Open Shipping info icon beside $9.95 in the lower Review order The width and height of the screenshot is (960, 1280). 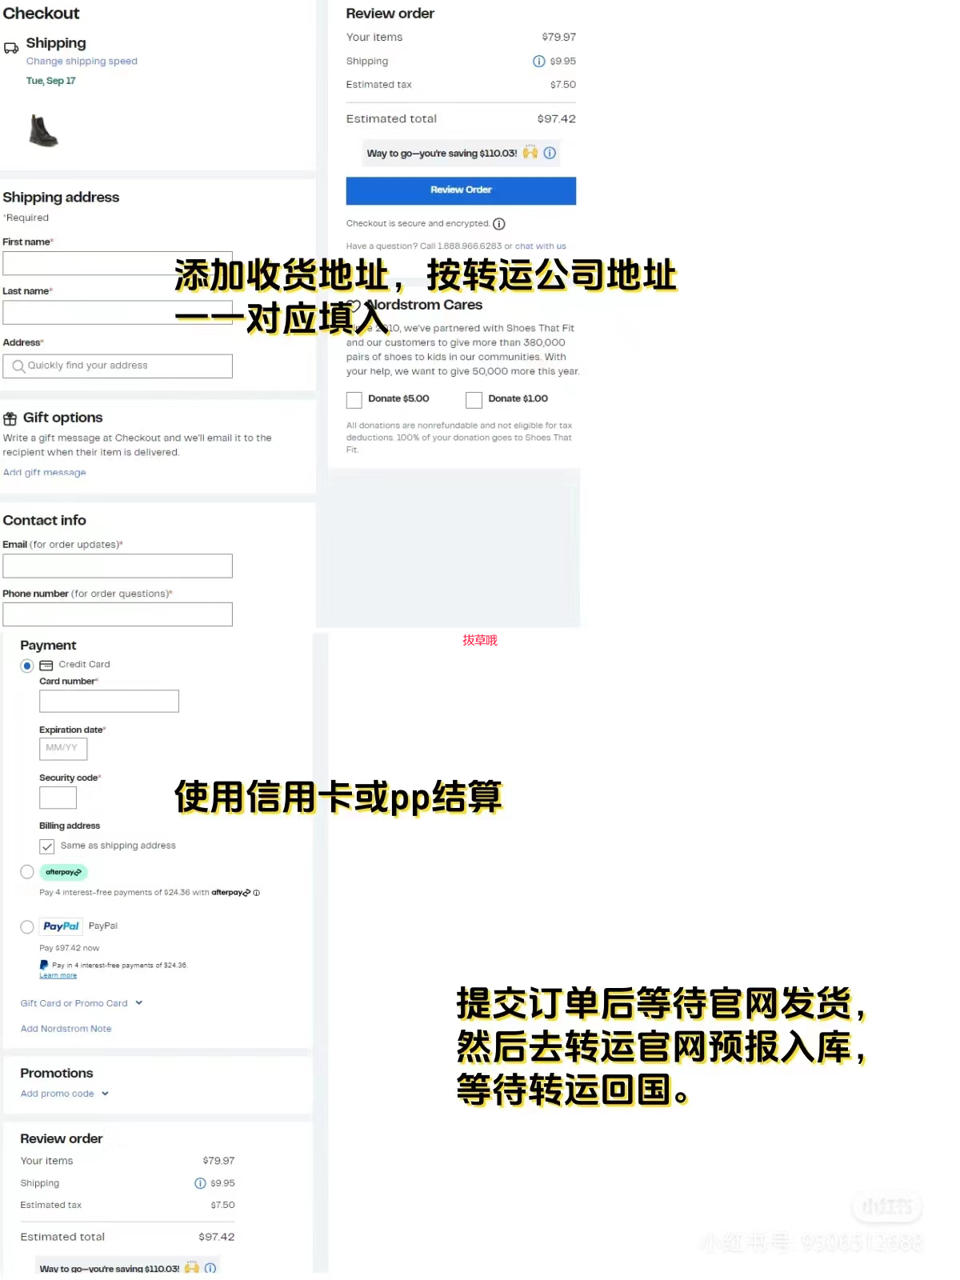[200, 1183]
